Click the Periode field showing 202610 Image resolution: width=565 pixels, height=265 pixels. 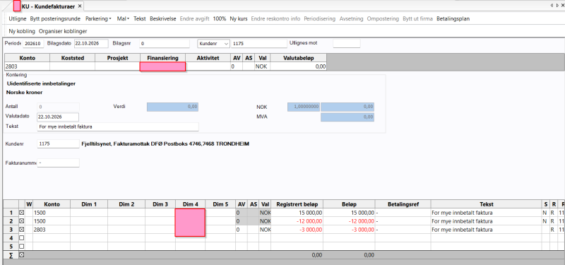coord(33,44)
